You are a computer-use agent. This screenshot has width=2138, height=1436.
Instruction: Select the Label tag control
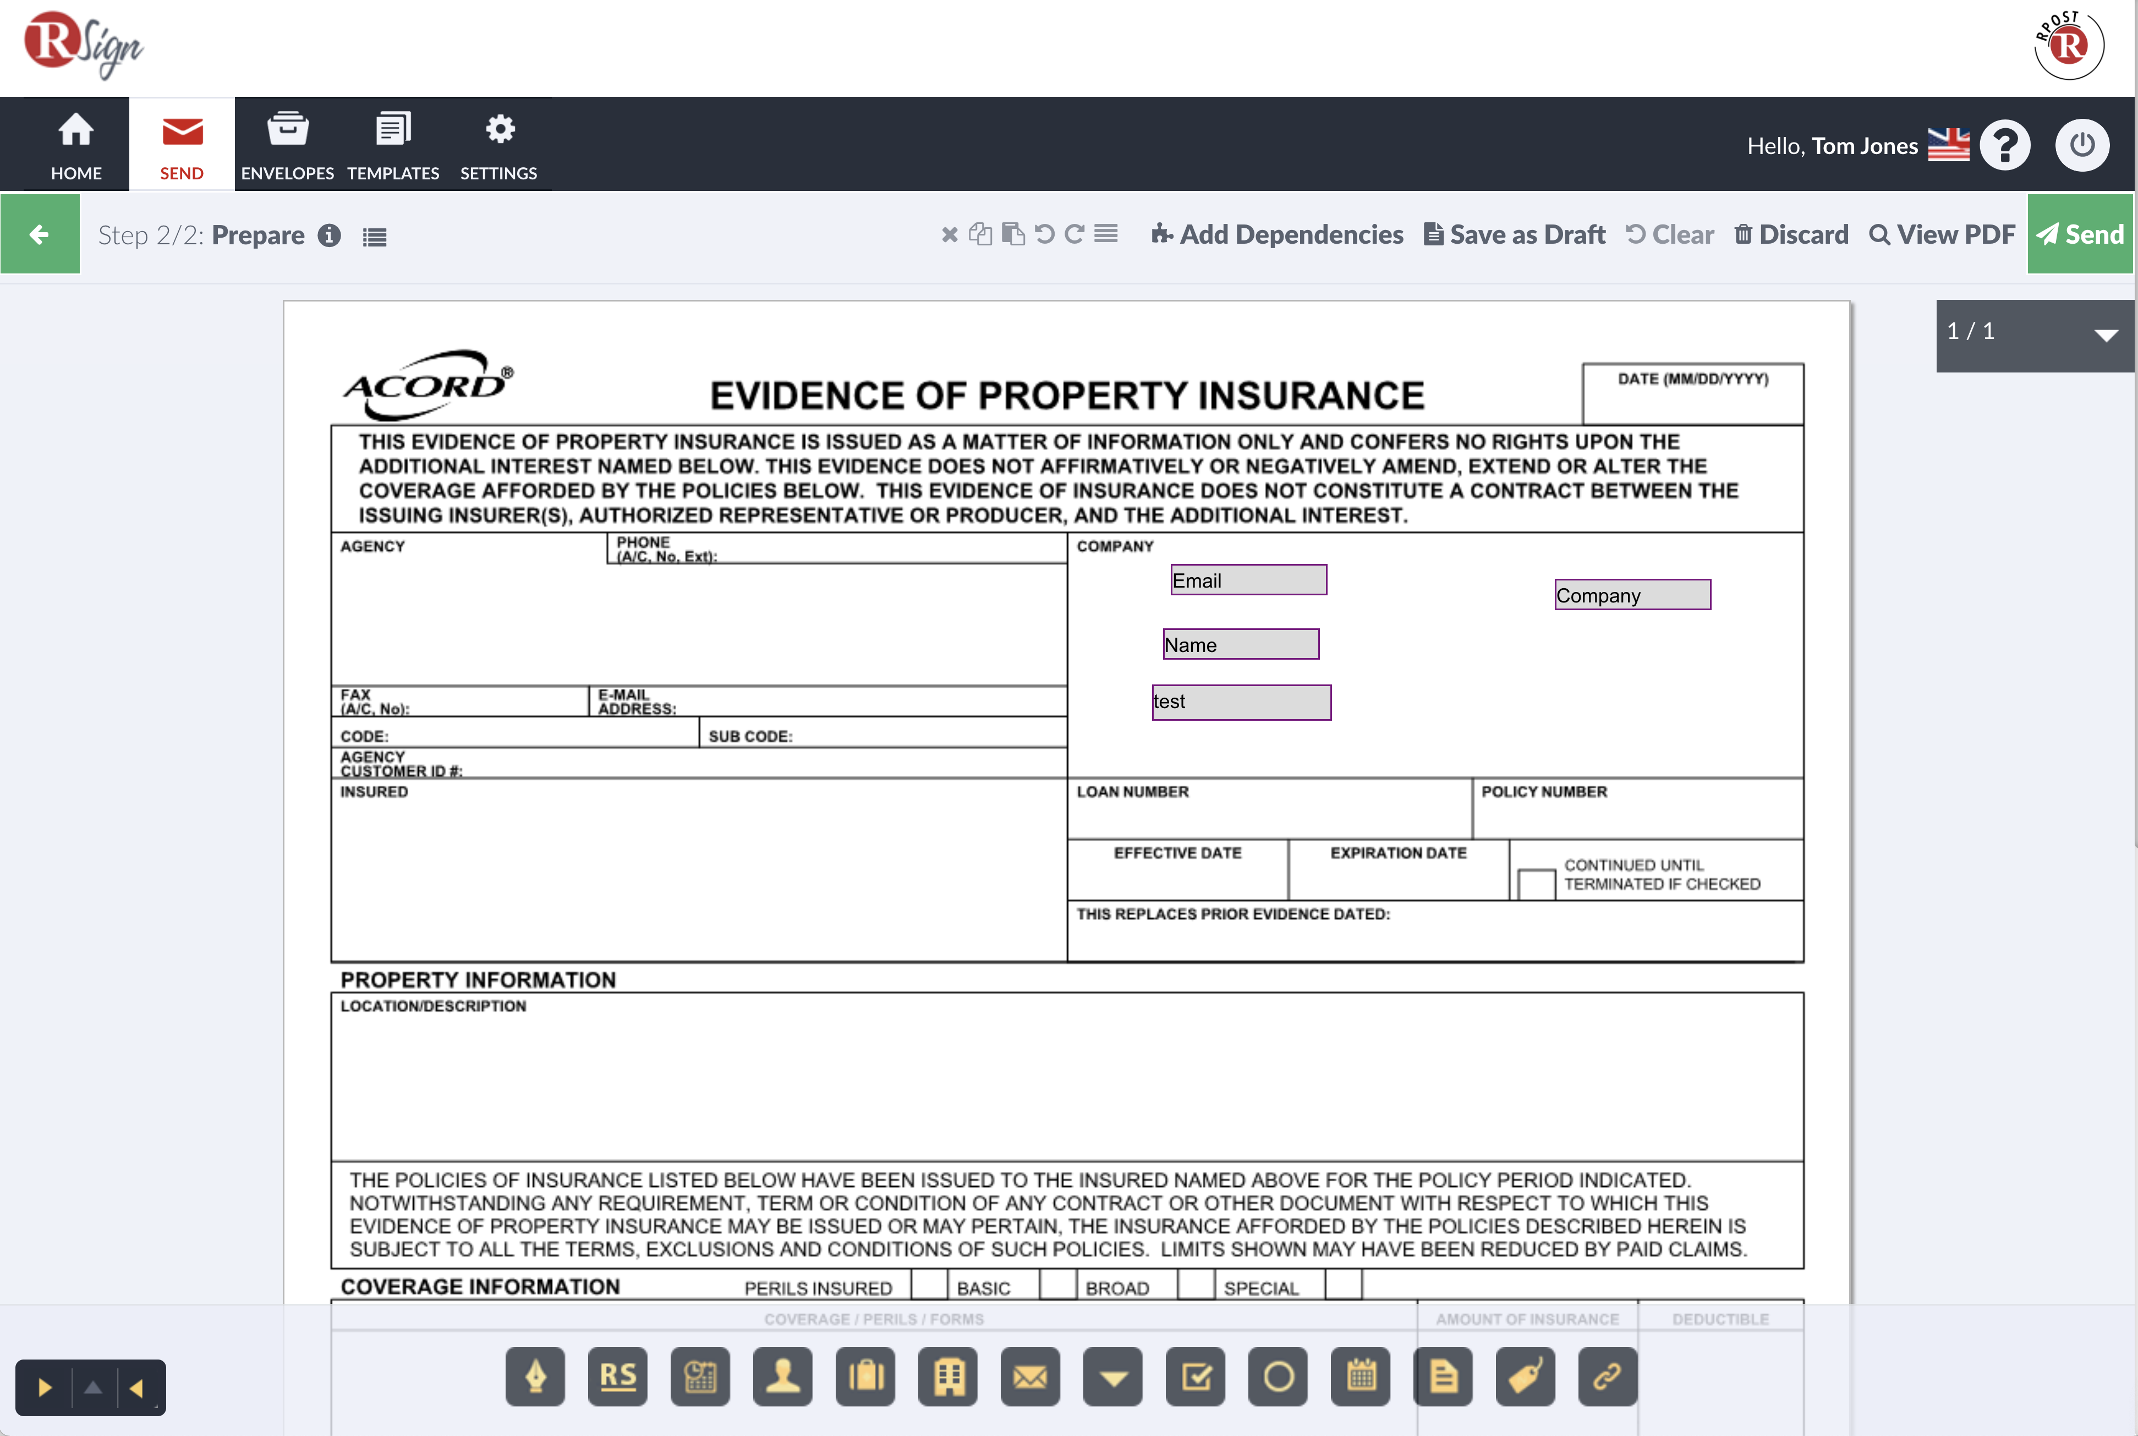pyautogui.click(x=1526, y=1375)
